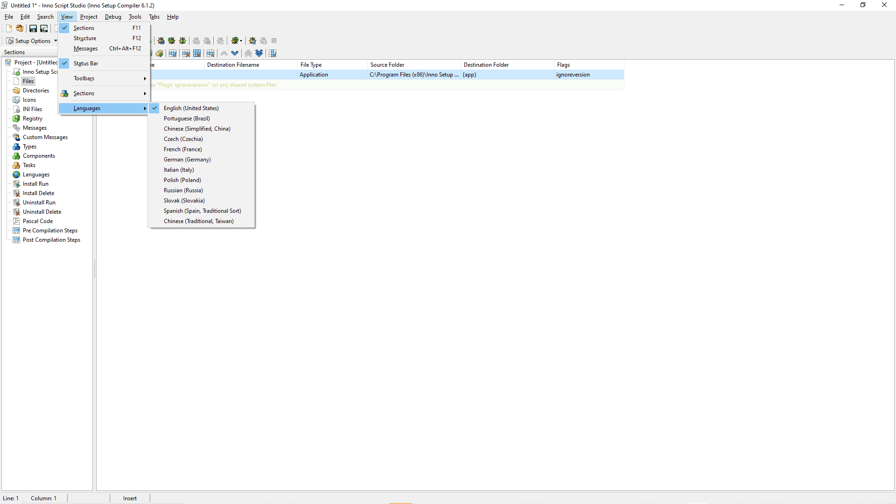Click the Save As toolbar icon
Viewport: 896px width, 504px height.
tap(44, 28)
